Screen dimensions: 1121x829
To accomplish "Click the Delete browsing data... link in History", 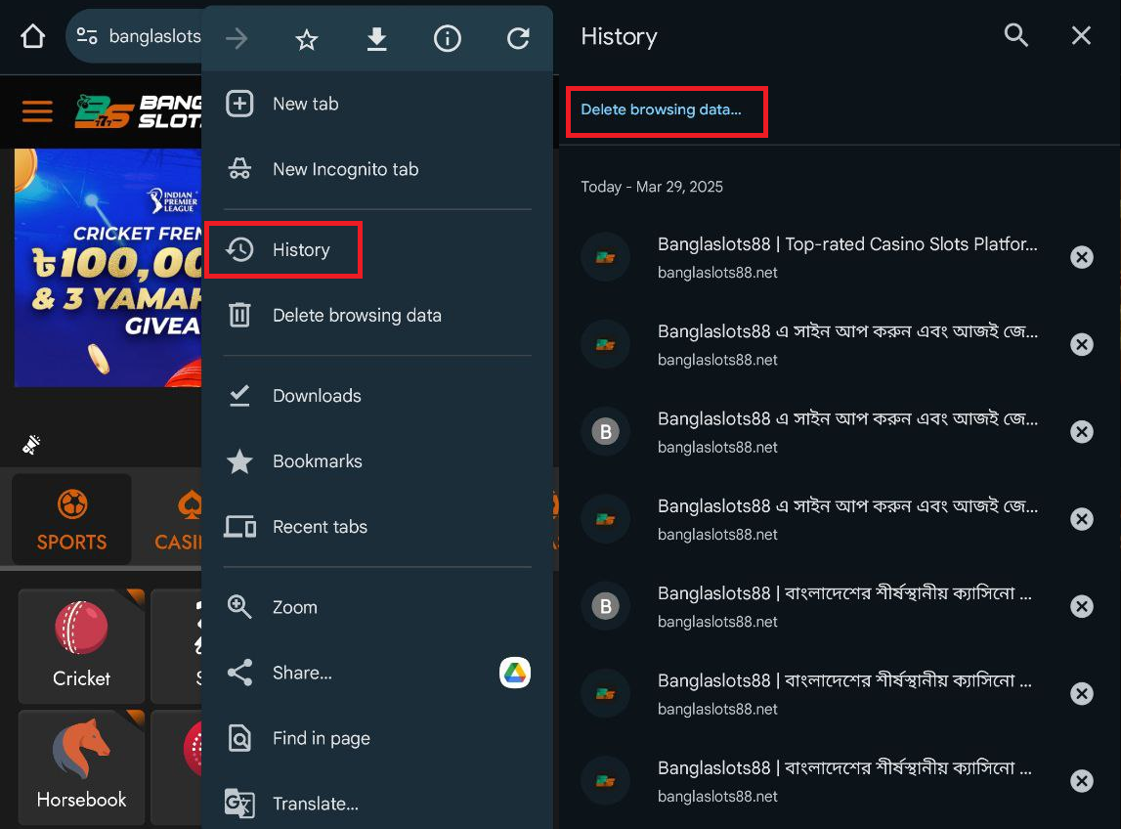I will point(661,109).
